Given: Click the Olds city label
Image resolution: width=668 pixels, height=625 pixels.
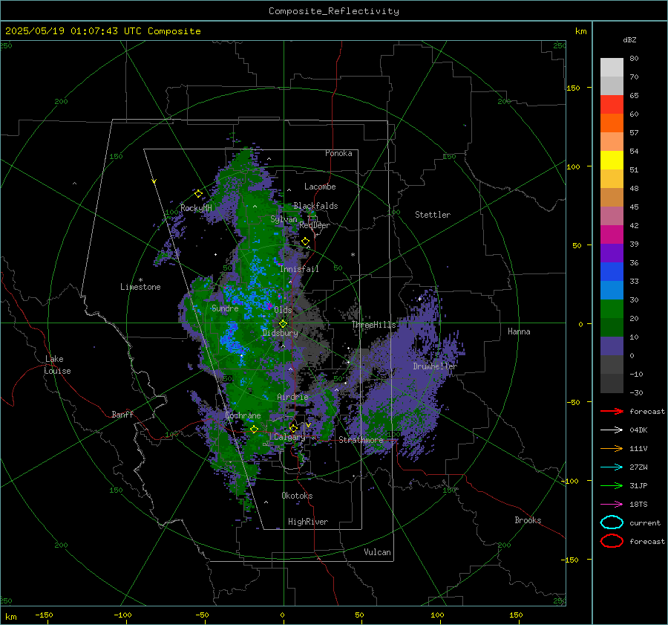Looking at the screenshot, I should click(283, 310).
